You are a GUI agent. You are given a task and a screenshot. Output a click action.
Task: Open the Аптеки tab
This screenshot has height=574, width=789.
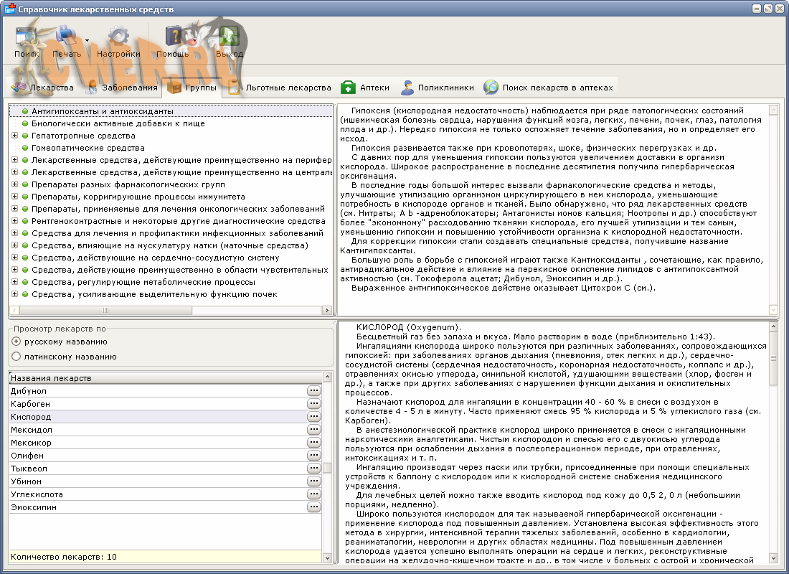click(365, 88)
